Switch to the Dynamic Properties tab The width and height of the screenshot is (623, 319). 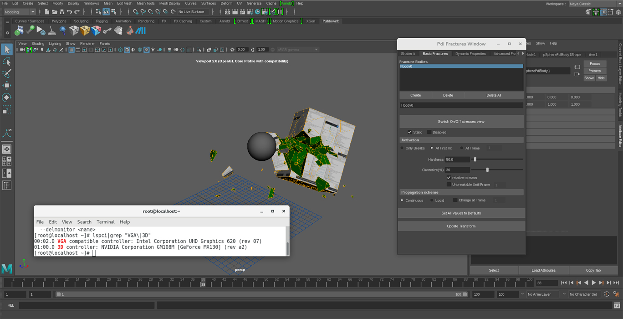(x=470, y=54)
